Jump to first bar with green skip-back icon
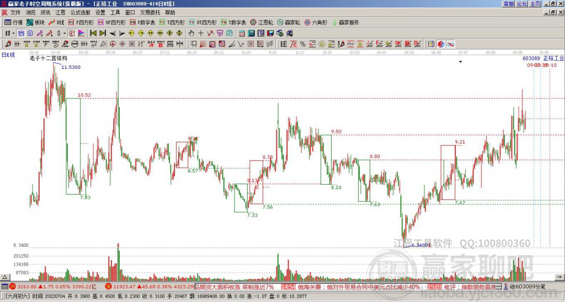 coord(93,33)
